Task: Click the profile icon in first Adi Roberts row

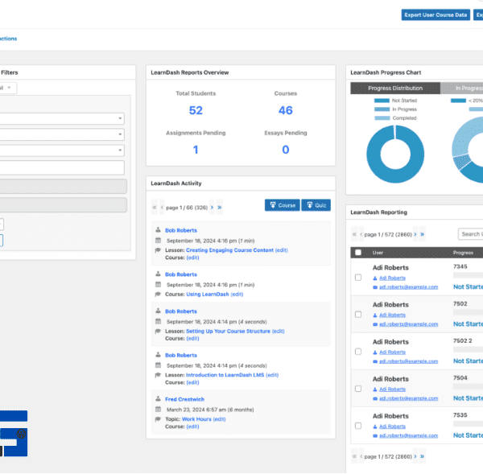Action: pos(375,278)
